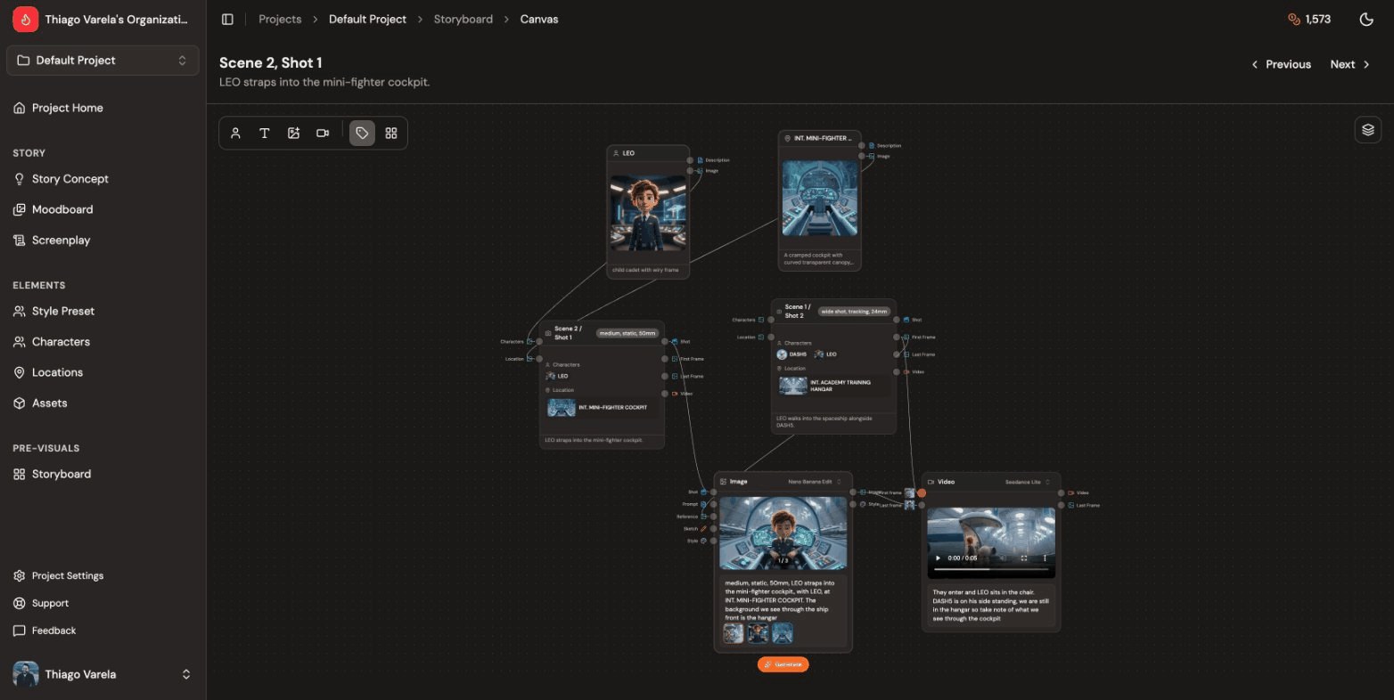
Task: Toggle the sidebar with the panel icon
Action: tap(227, 19)
